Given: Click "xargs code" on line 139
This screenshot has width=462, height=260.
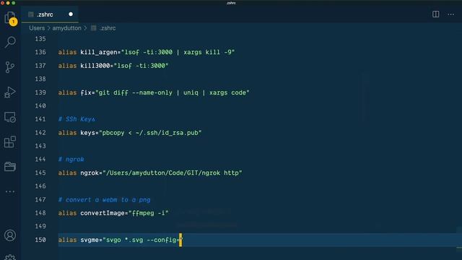Looking at the screenshot, I should [x=227, y=92].
